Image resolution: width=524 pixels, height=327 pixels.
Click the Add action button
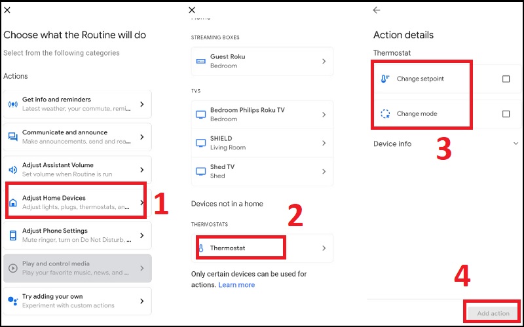click(493, 313)
